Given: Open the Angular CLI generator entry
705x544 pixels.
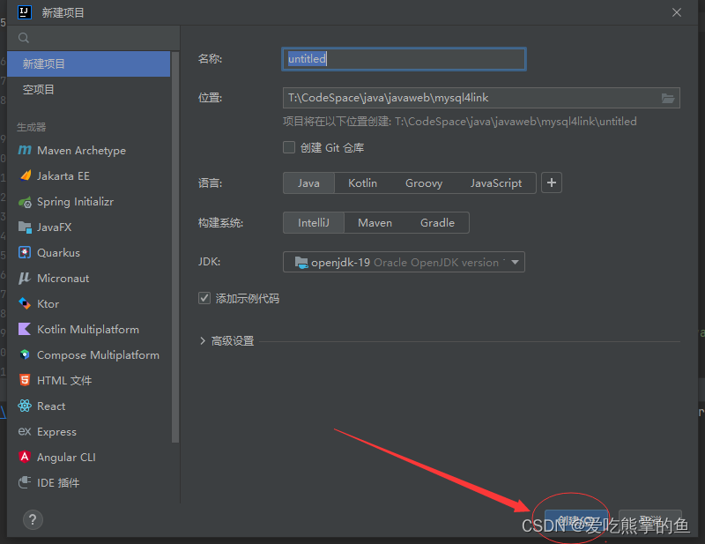Looking at the screenshot, I should pos(89,458).
